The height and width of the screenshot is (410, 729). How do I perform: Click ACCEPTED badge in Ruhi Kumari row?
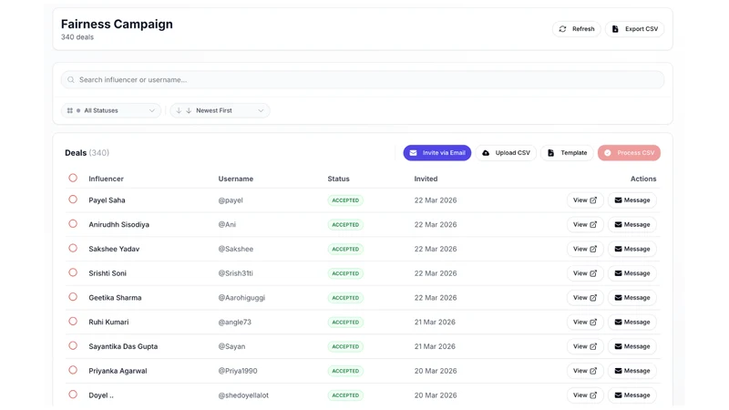345,323
